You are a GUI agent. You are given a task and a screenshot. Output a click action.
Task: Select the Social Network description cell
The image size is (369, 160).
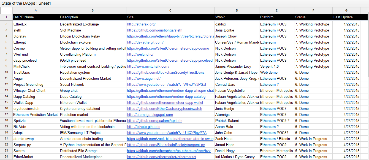[93, 84]
